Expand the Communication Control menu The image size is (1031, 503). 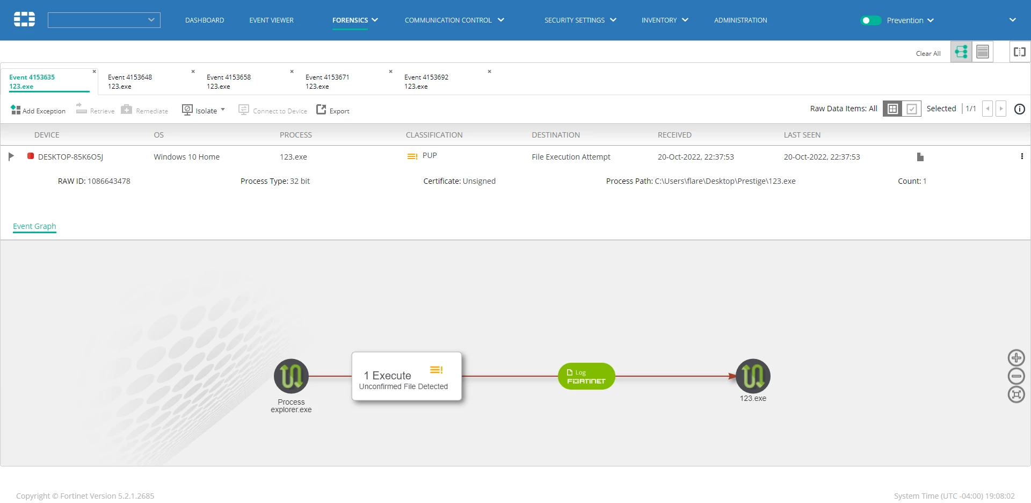click(454, 20)
